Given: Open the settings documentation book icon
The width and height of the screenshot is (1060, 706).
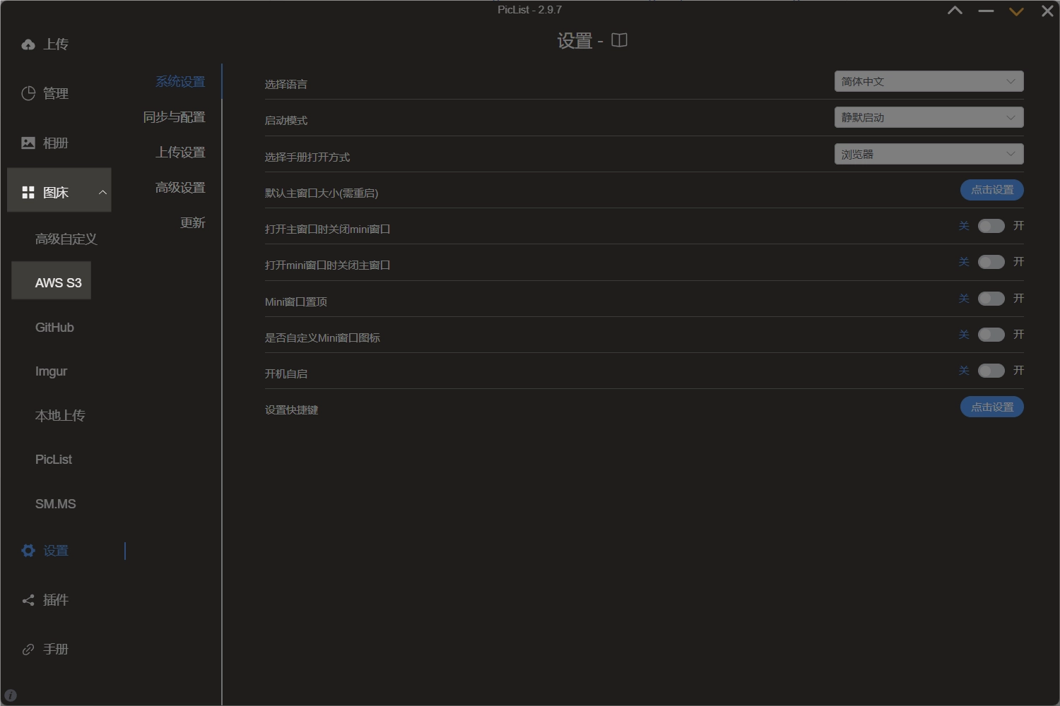Looking at the screenshot, I should pos(619,40).
